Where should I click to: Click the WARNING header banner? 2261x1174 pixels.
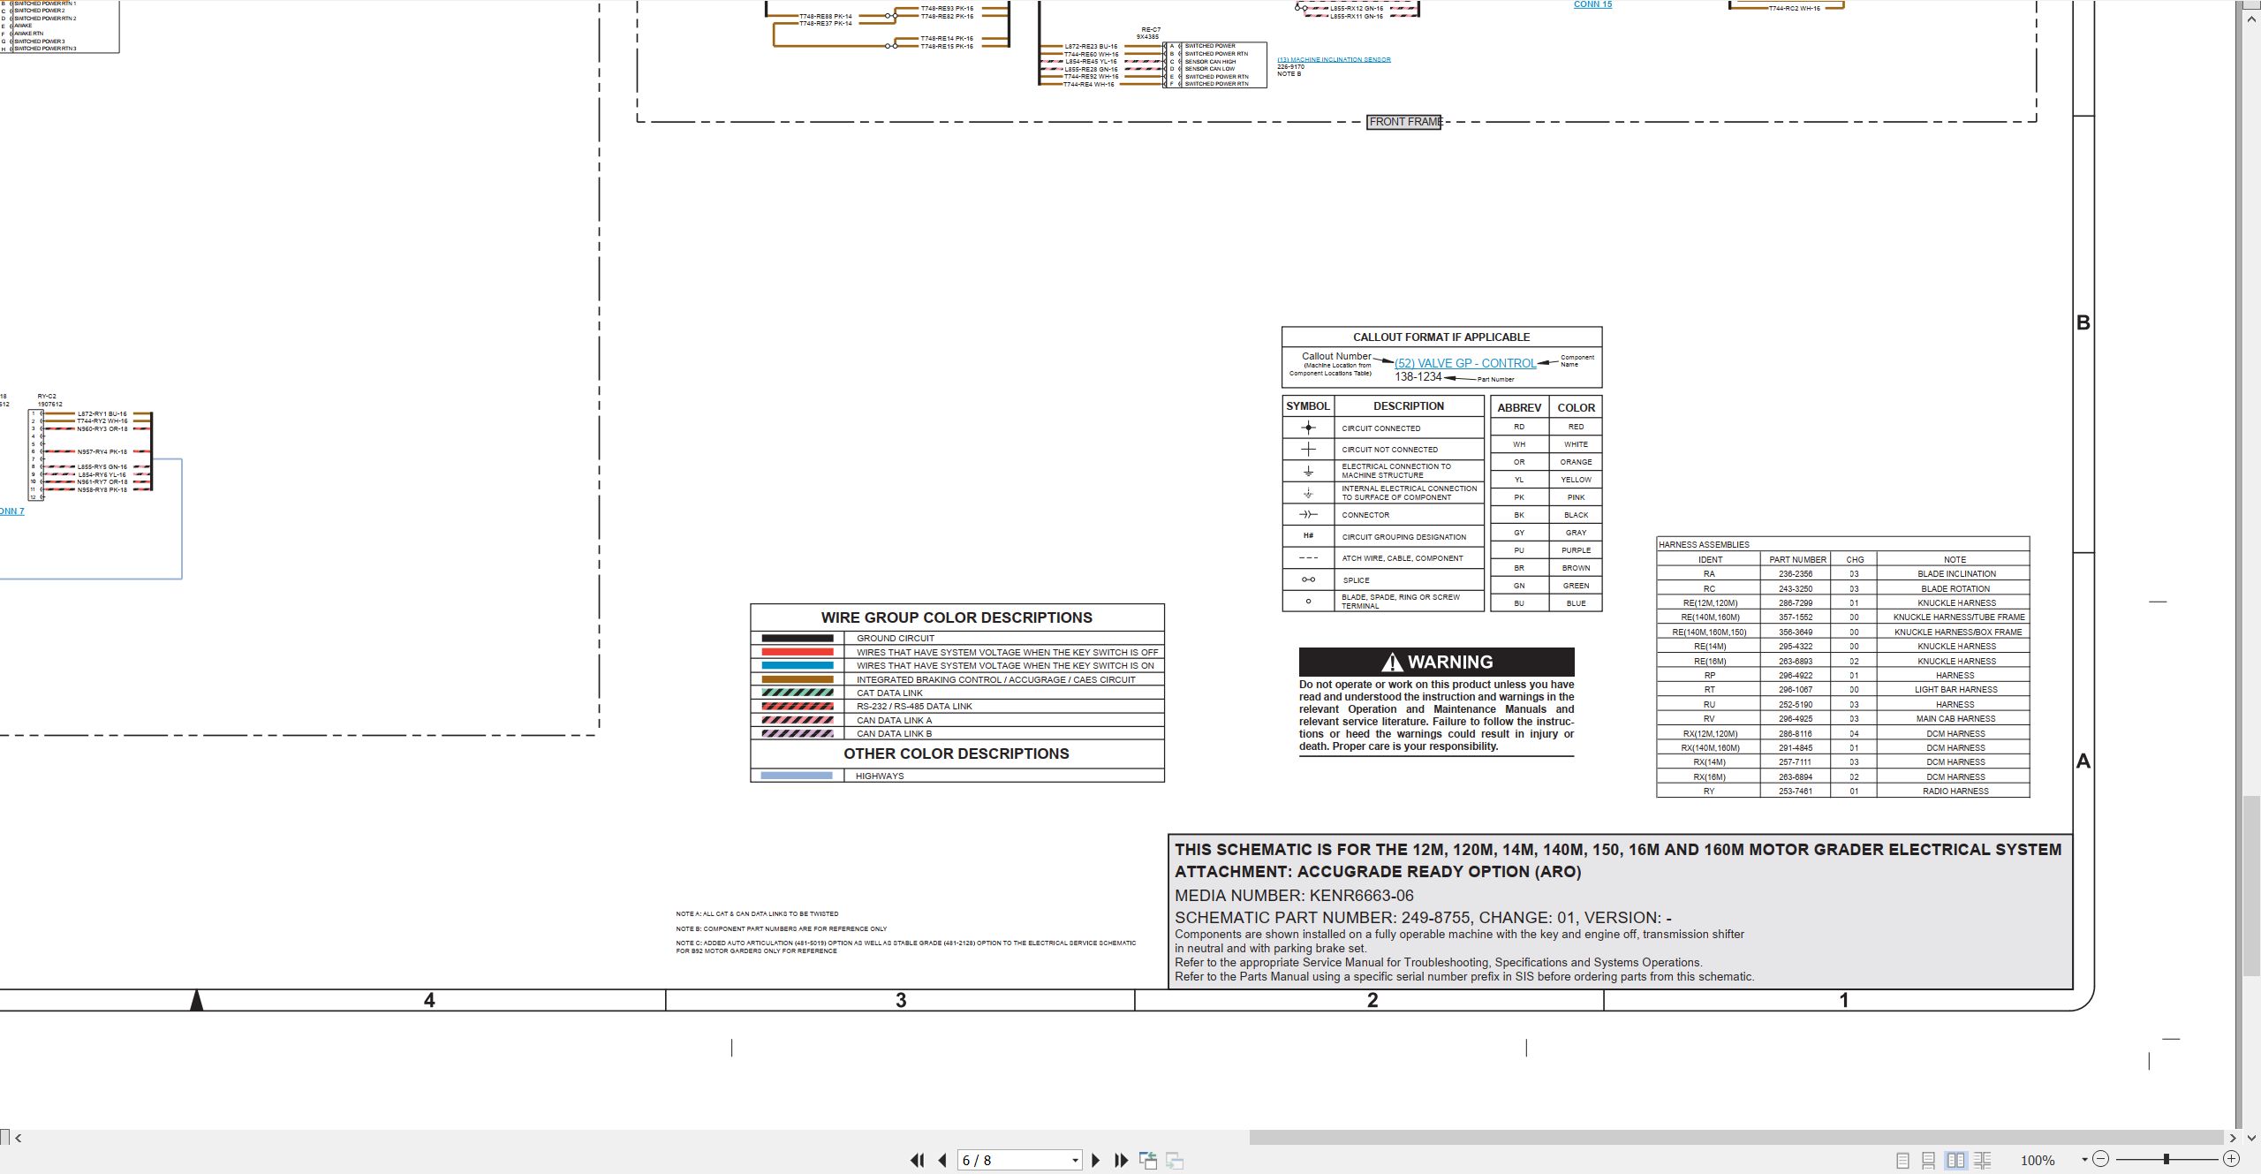[1436, 662]
